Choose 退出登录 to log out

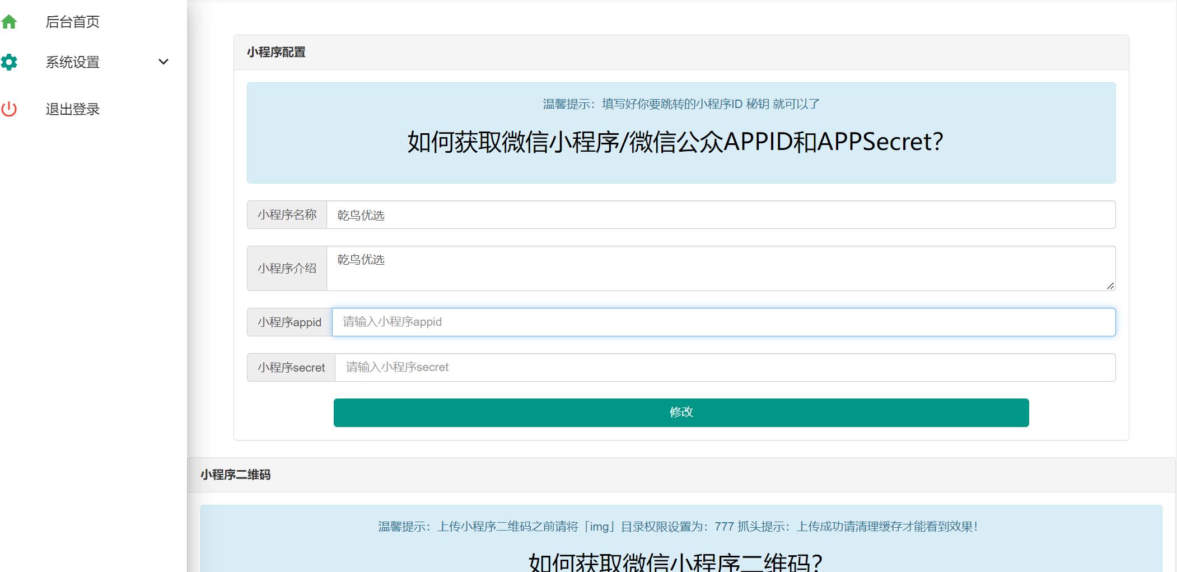point(72,109)
